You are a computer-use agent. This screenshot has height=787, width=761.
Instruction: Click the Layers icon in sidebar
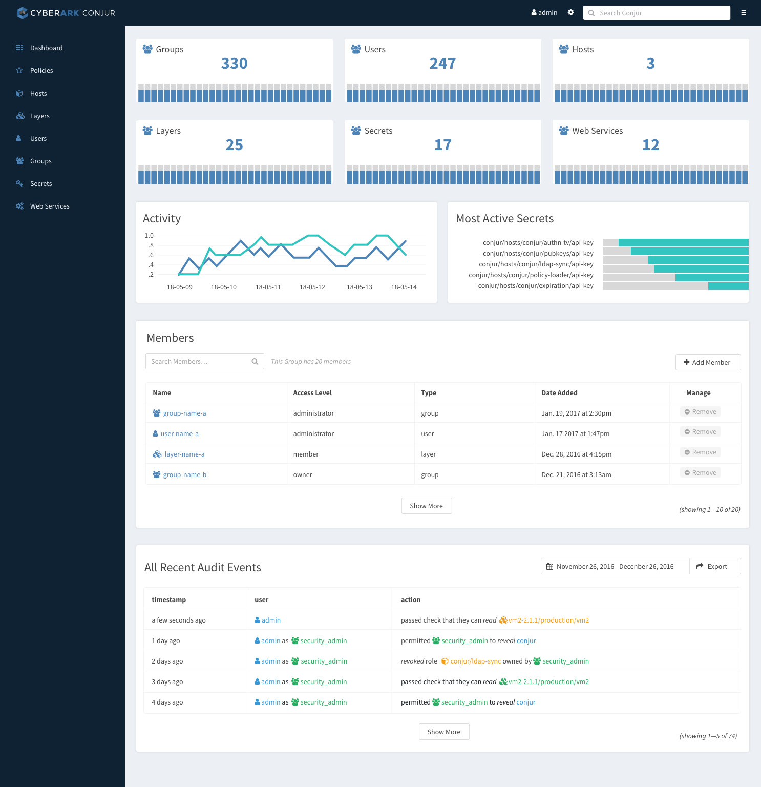click(20, 116)
